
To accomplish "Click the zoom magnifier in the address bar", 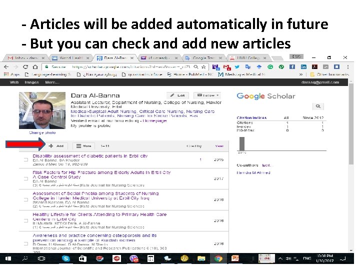I will tap(196, 67).
